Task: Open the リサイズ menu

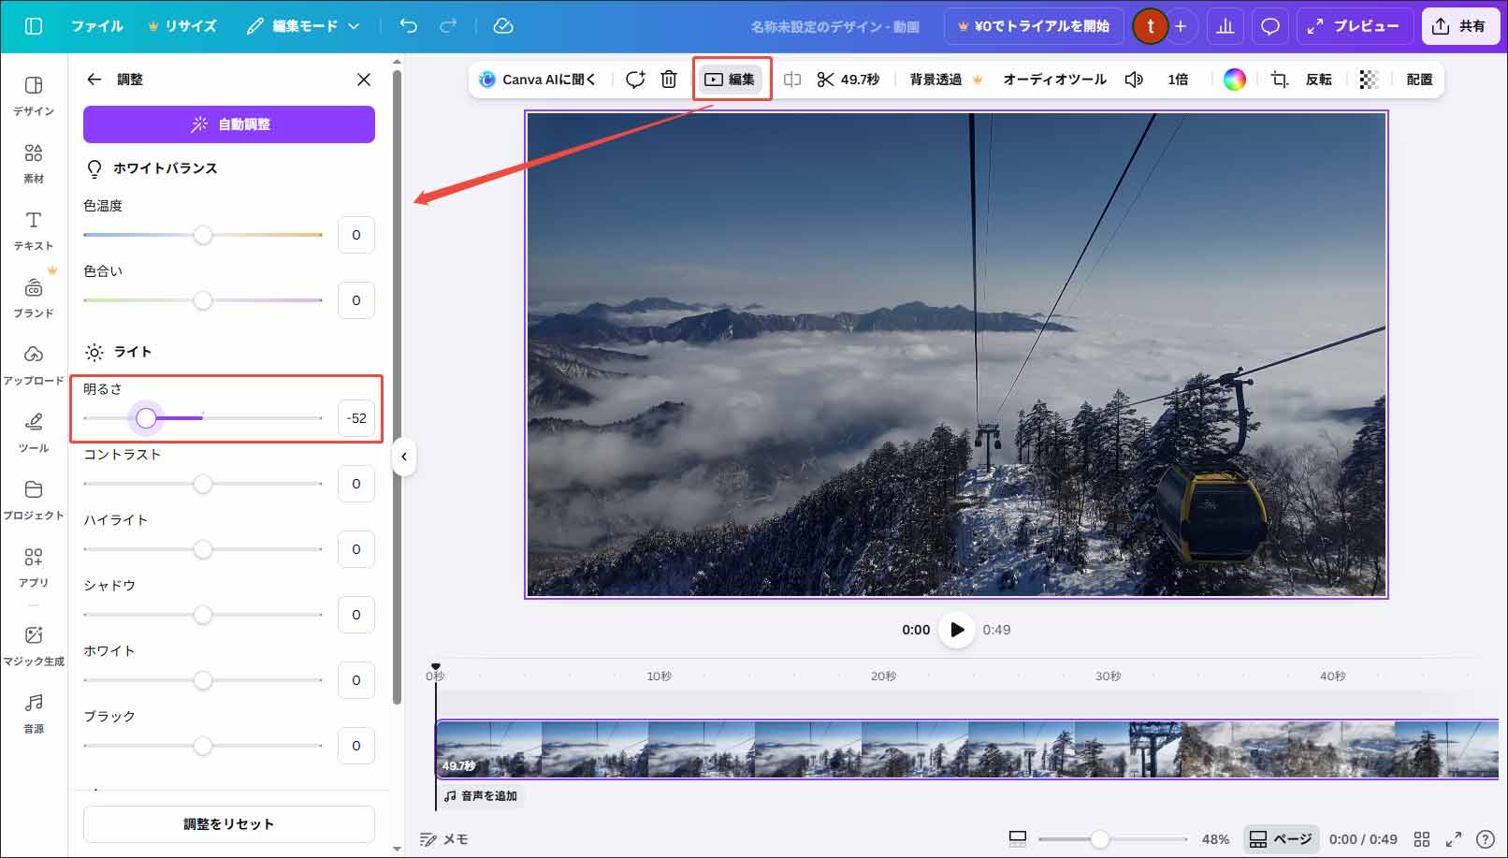Action: coord(188,26)
